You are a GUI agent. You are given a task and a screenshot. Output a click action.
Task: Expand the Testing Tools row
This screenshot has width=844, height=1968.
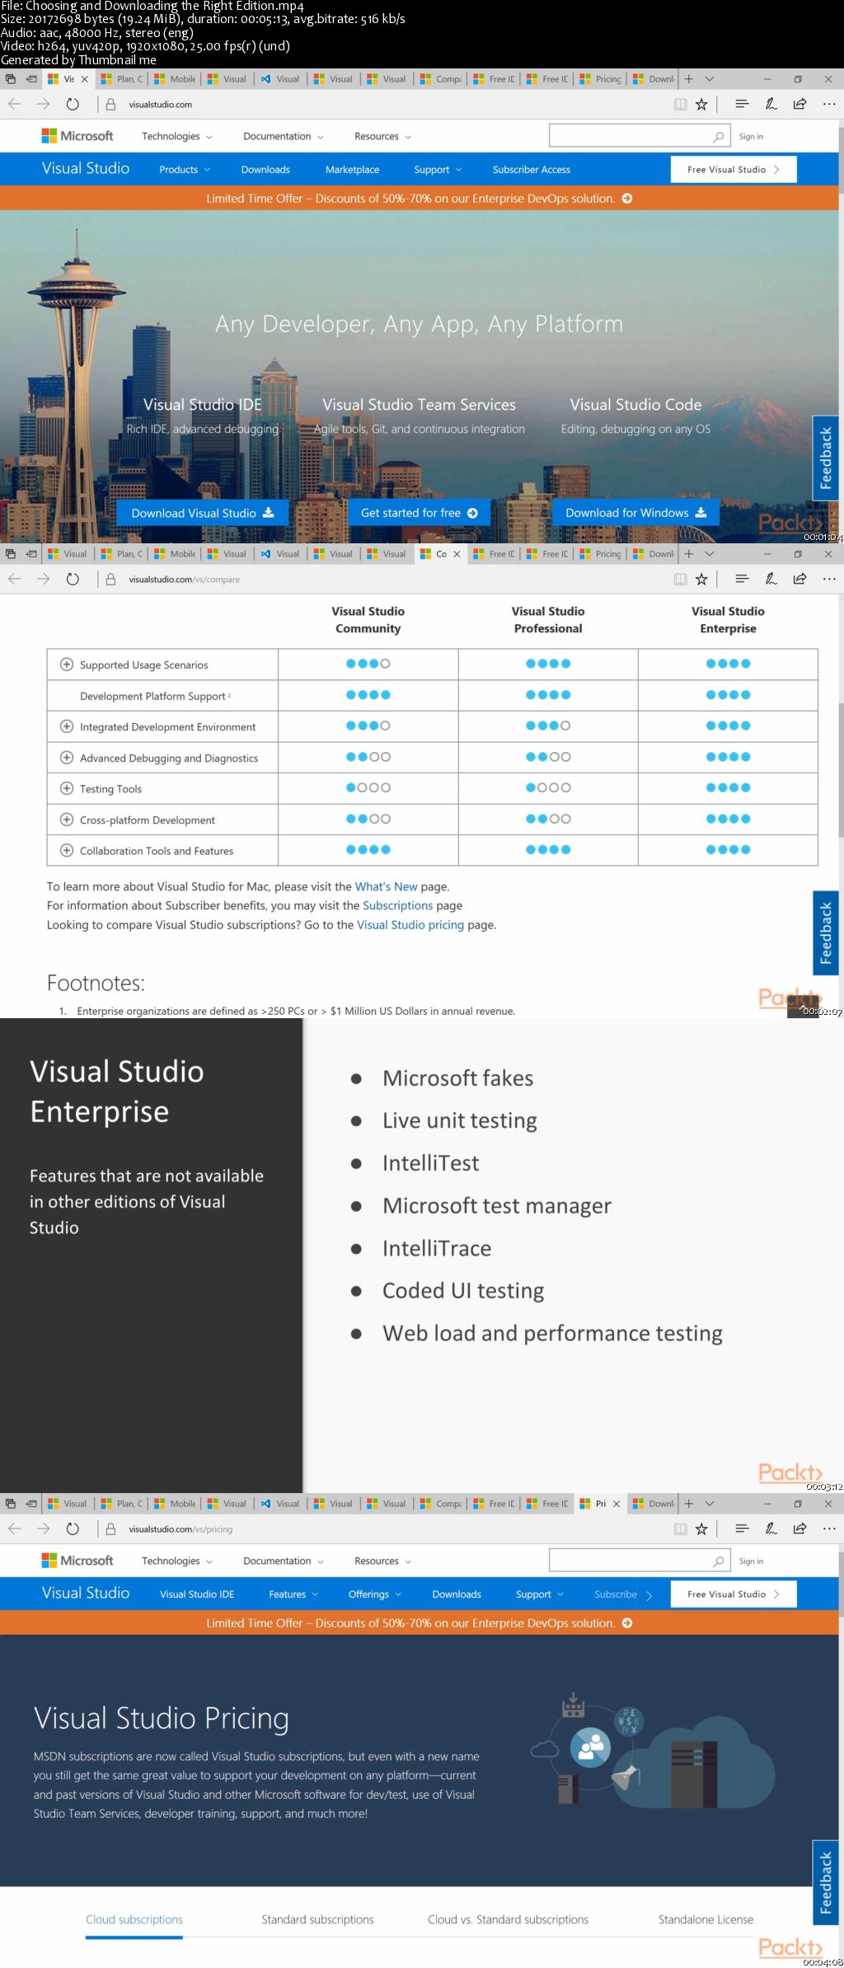(67, 789)
